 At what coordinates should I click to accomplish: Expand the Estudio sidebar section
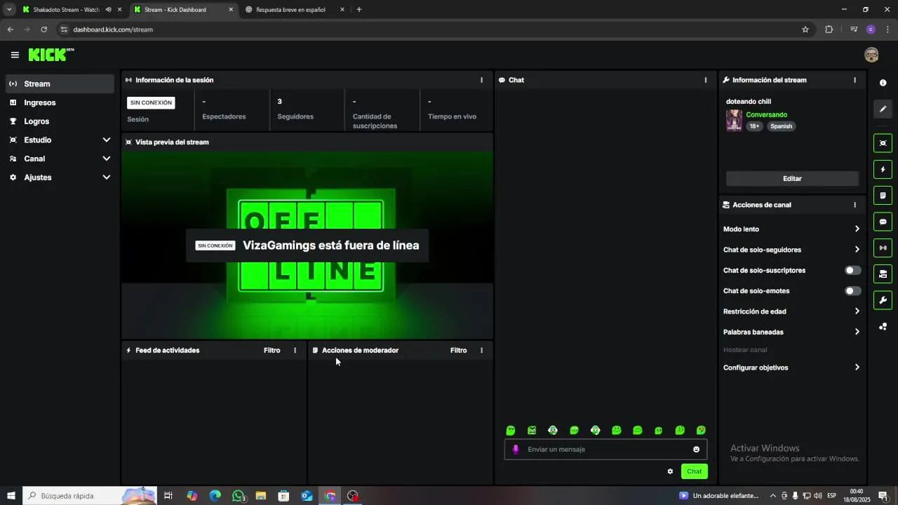coord(106,140)
